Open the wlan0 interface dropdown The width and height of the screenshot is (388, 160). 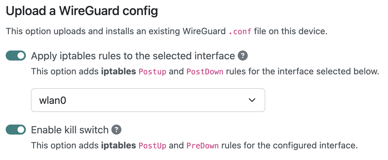148,100
